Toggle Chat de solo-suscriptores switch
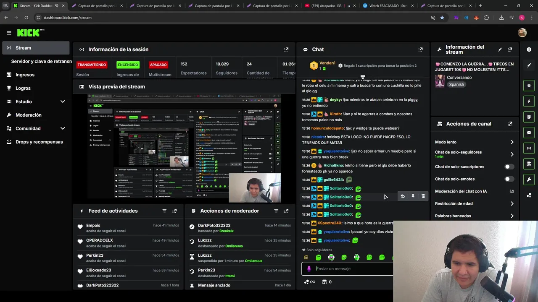This screenshot has width=538, height=302. pos(509,167)
